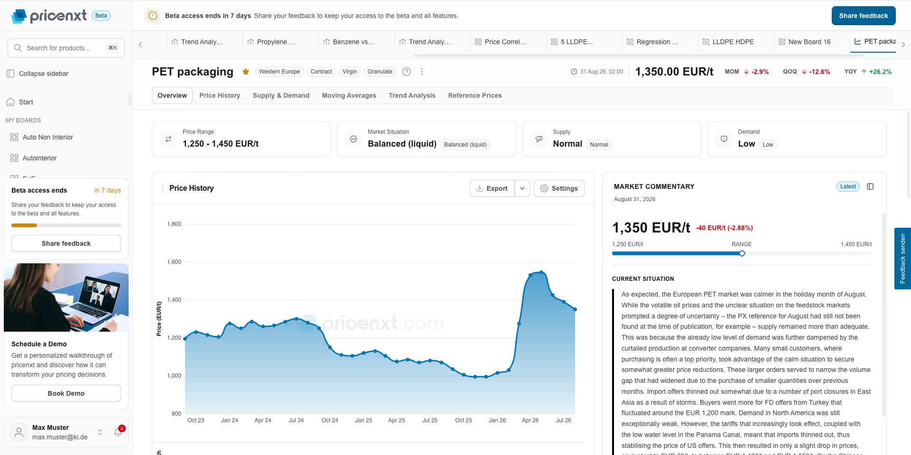Select the Price History sub-tab
The image size is (911, 455).
click(220, 95)
